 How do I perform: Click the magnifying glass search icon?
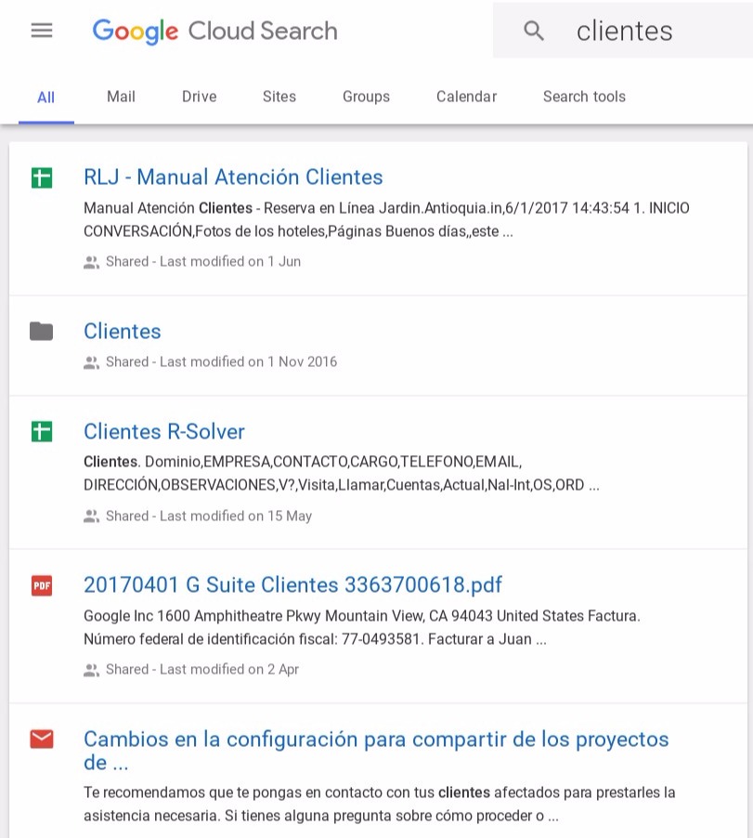point(534,31)
